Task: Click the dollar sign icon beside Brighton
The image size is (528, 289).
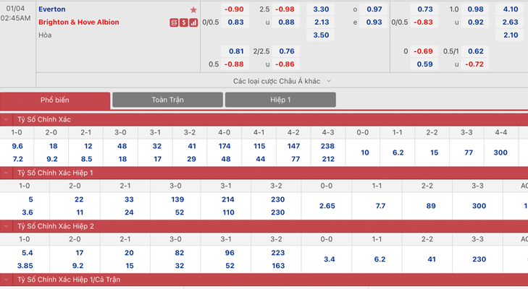Action: [183, 22]
